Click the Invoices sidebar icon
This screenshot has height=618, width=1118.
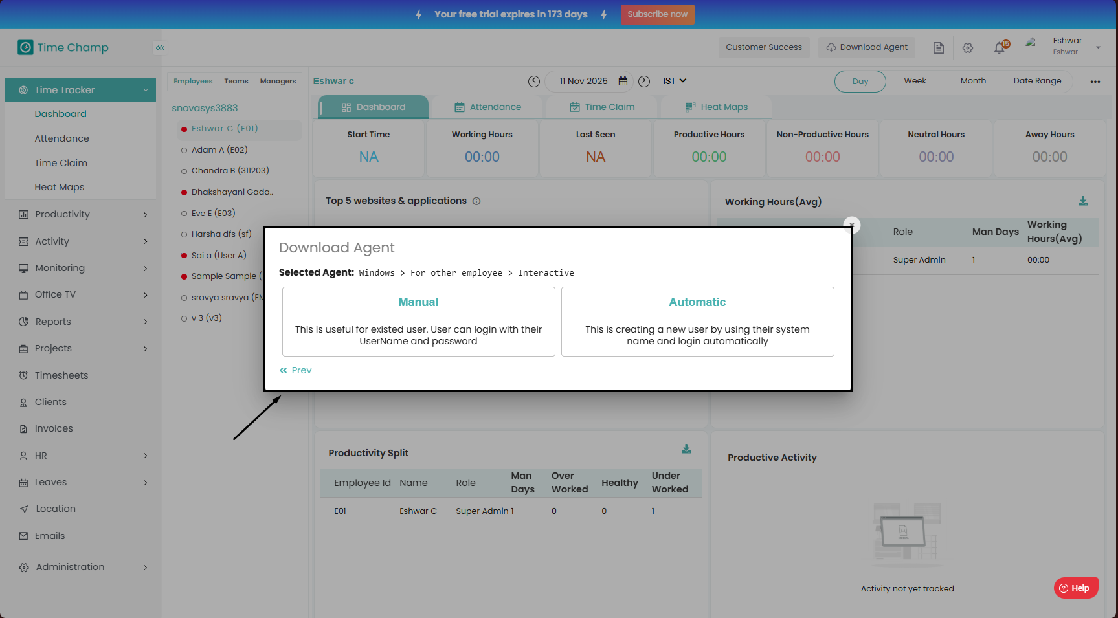(x=23, y=429)
